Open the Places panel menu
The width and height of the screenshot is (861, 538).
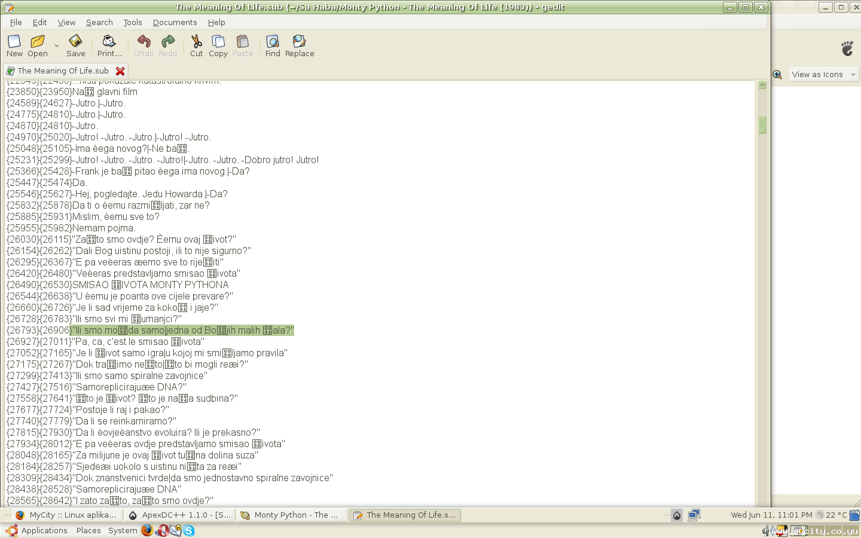pos(88,530)
